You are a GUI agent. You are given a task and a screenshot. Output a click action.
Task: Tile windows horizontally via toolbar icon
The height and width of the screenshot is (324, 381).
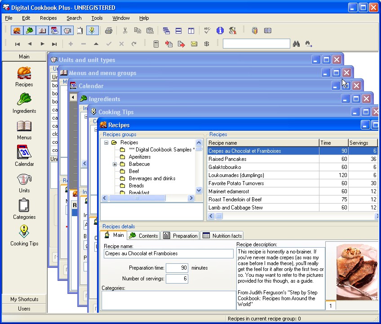coord(179,31)
